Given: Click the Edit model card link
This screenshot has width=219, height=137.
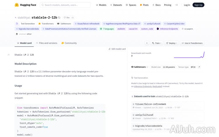Looking at the screenshot, I should click(x=117, y=49).
